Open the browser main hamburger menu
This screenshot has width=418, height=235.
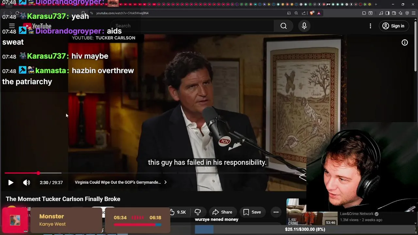pos(414,13)
